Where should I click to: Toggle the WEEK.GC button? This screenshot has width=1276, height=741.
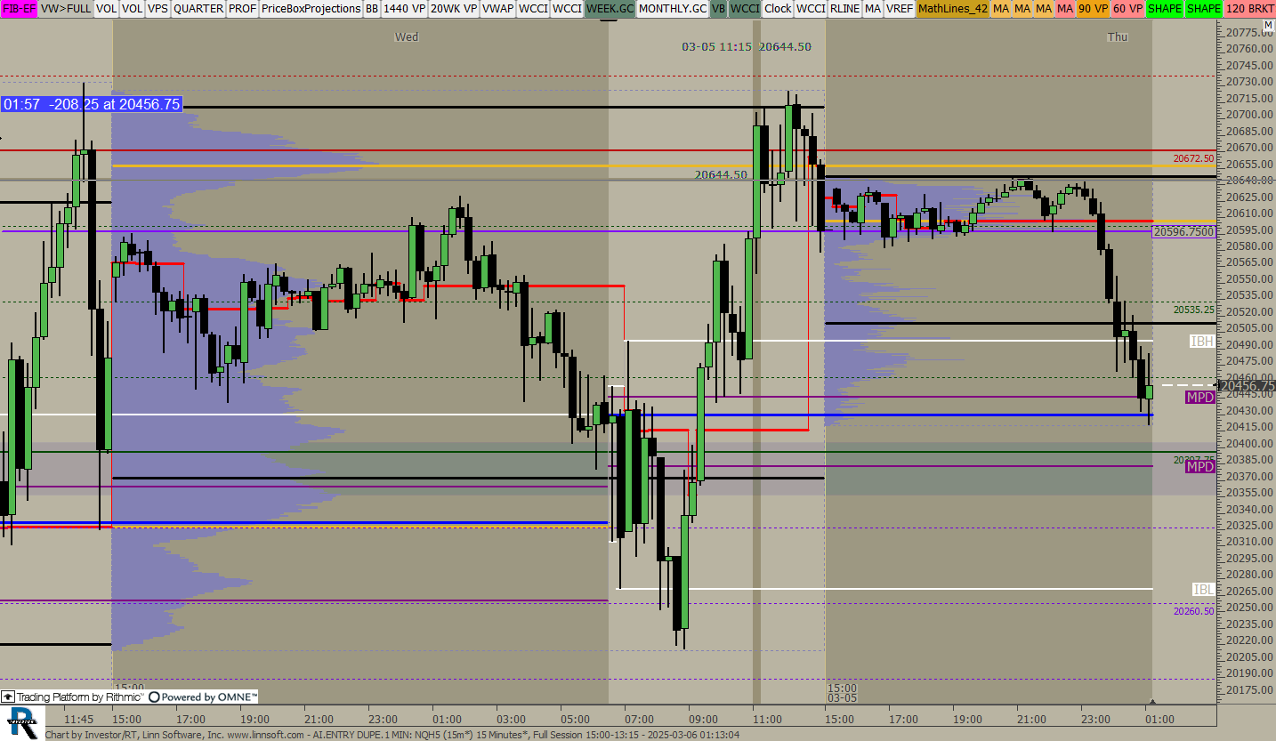point(610,8)
